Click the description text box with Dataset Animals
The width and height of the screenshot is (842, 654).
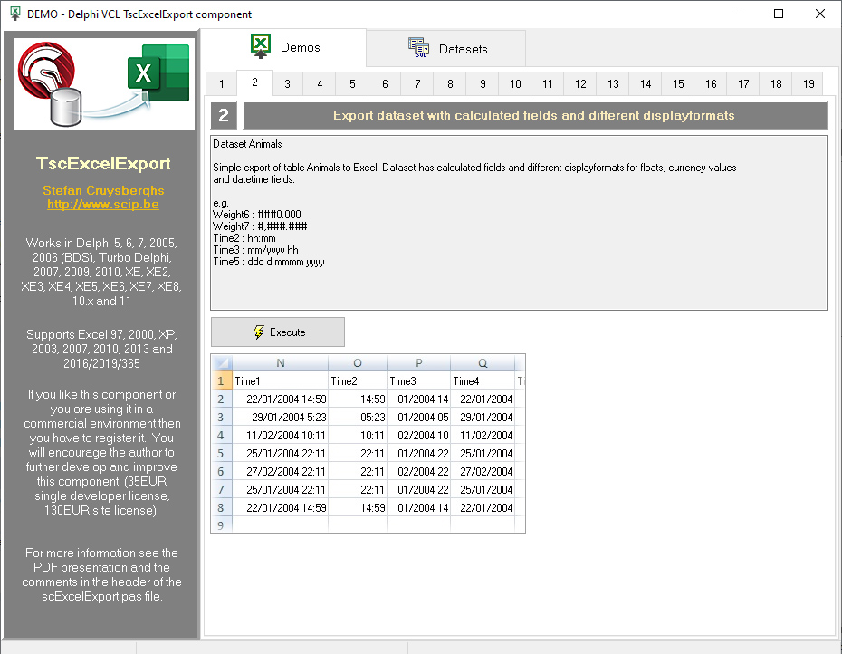(519, 223)
